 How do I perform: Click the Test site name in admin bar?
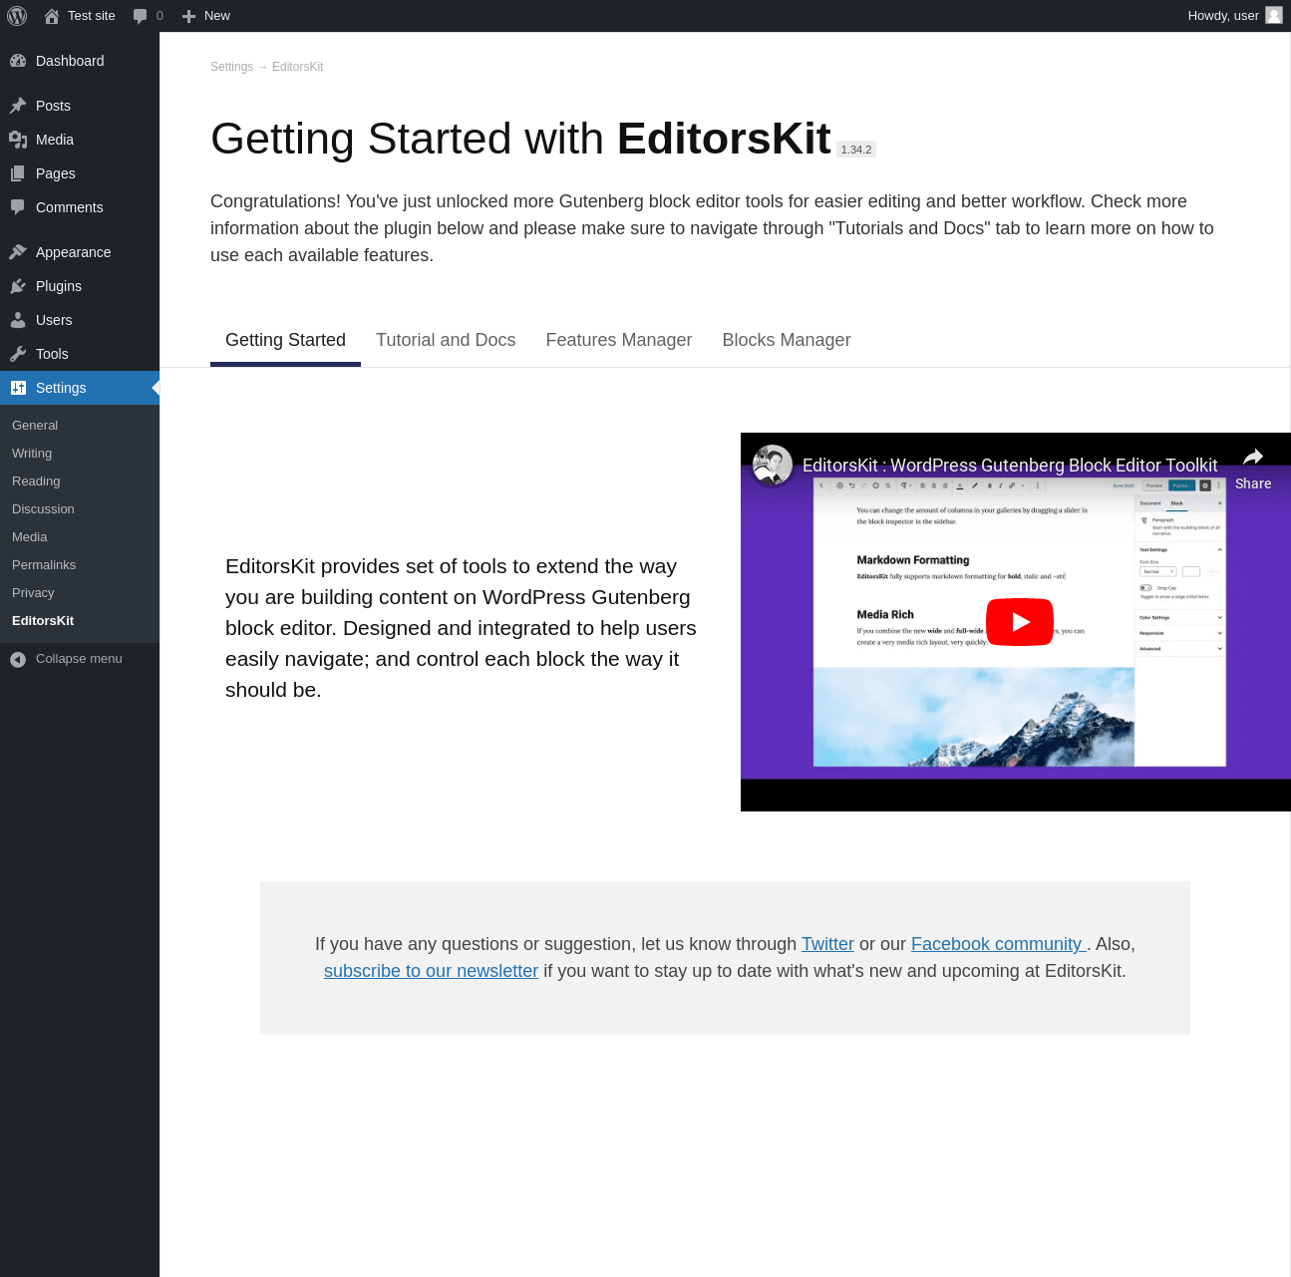92,16
